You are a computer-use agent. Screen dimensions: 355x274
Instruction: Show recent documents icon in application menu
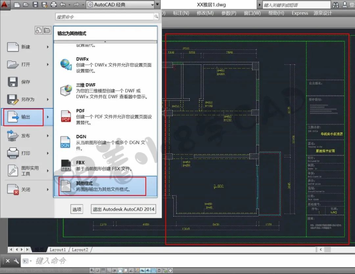pos(38,30)
